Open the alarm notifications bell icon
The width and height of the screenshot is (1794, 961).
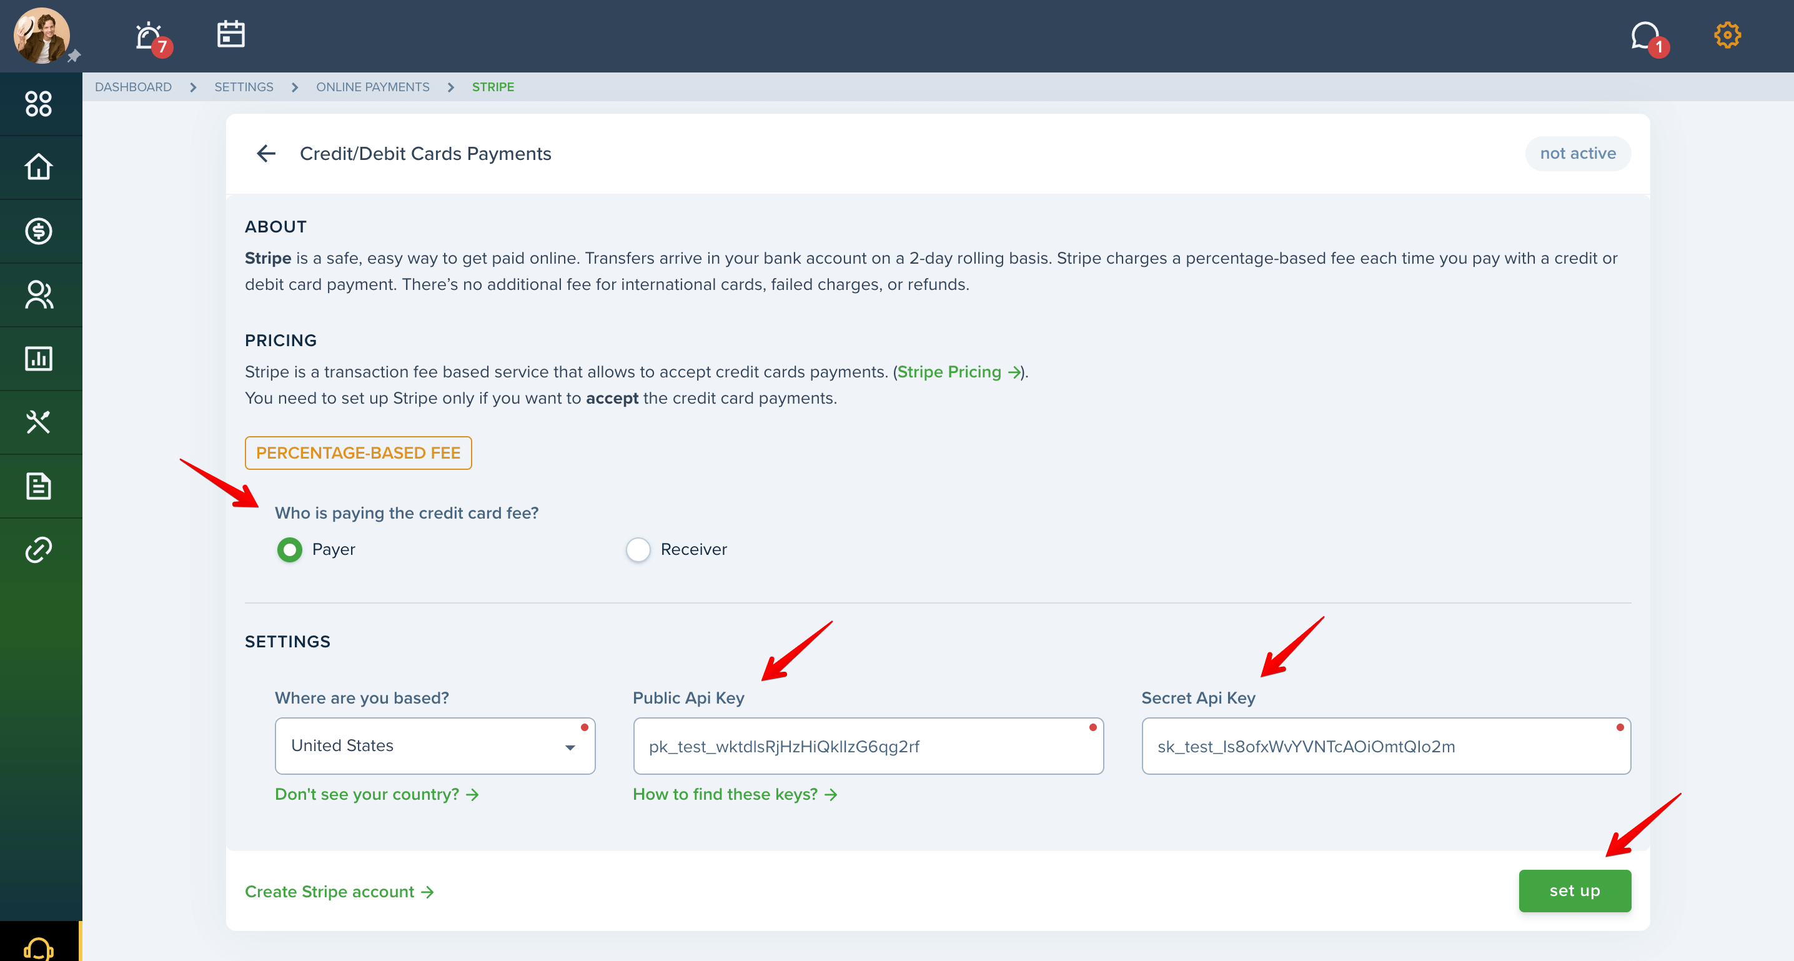click(x=150, y=36)
